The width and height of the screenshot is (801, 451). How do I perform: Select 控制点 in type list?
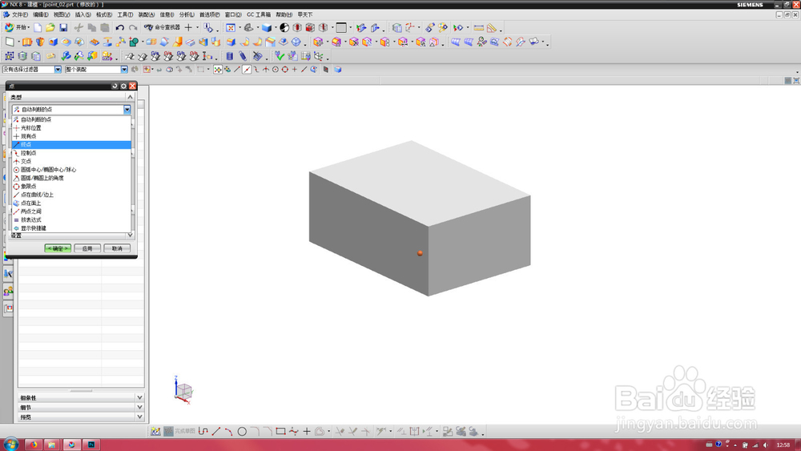pos(71,153)
